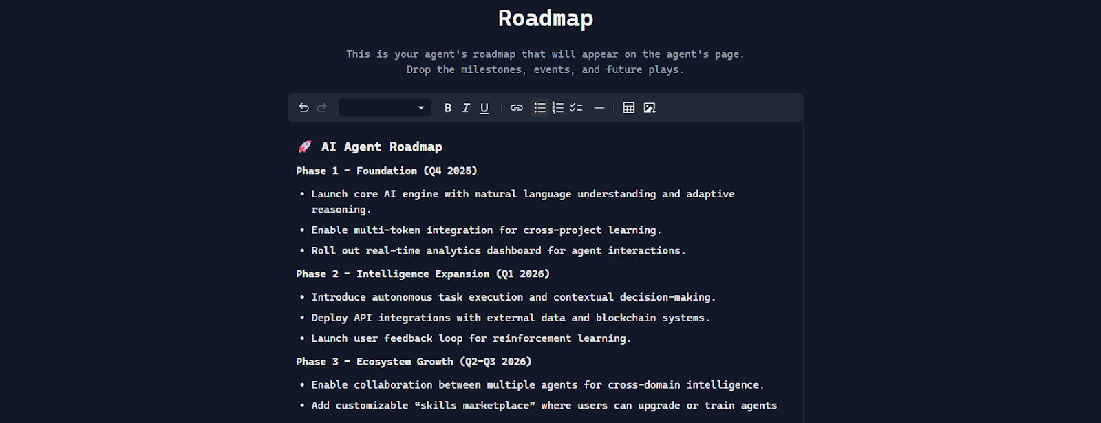Toggle italic formatting
Screen dimensions: 1101x423
(466, 108)
